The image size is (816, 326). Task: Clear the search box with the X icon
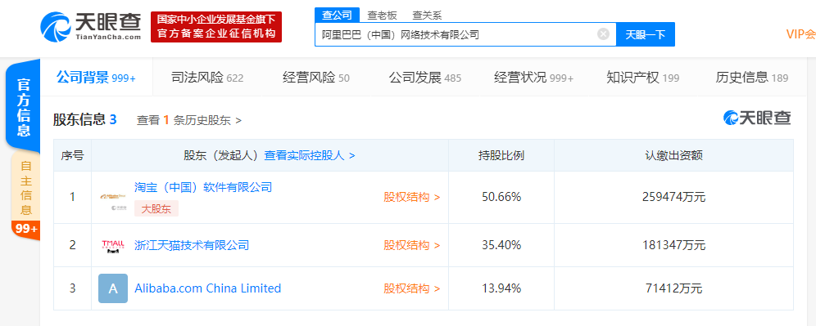[x=603, y=34]
